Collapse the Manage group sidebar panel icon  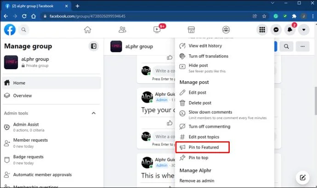(94, 46)
